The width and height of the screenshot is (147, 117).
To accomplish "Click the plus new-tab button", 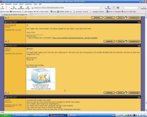I will (31, 15).
